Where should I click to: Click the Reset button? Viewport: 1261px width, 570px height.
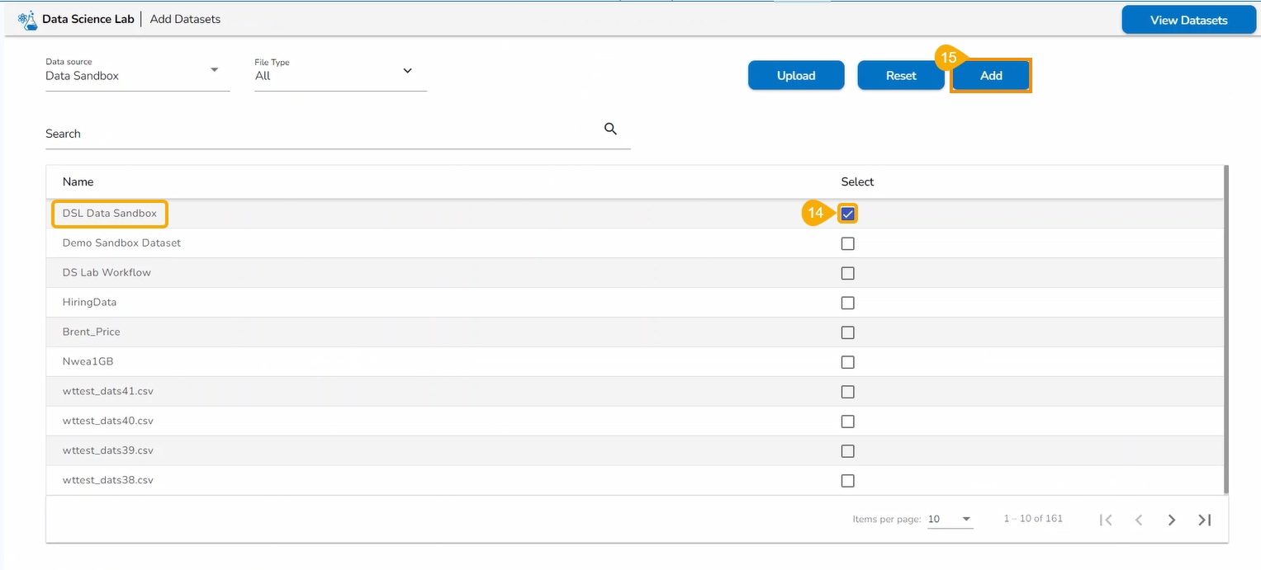point(901,76)
